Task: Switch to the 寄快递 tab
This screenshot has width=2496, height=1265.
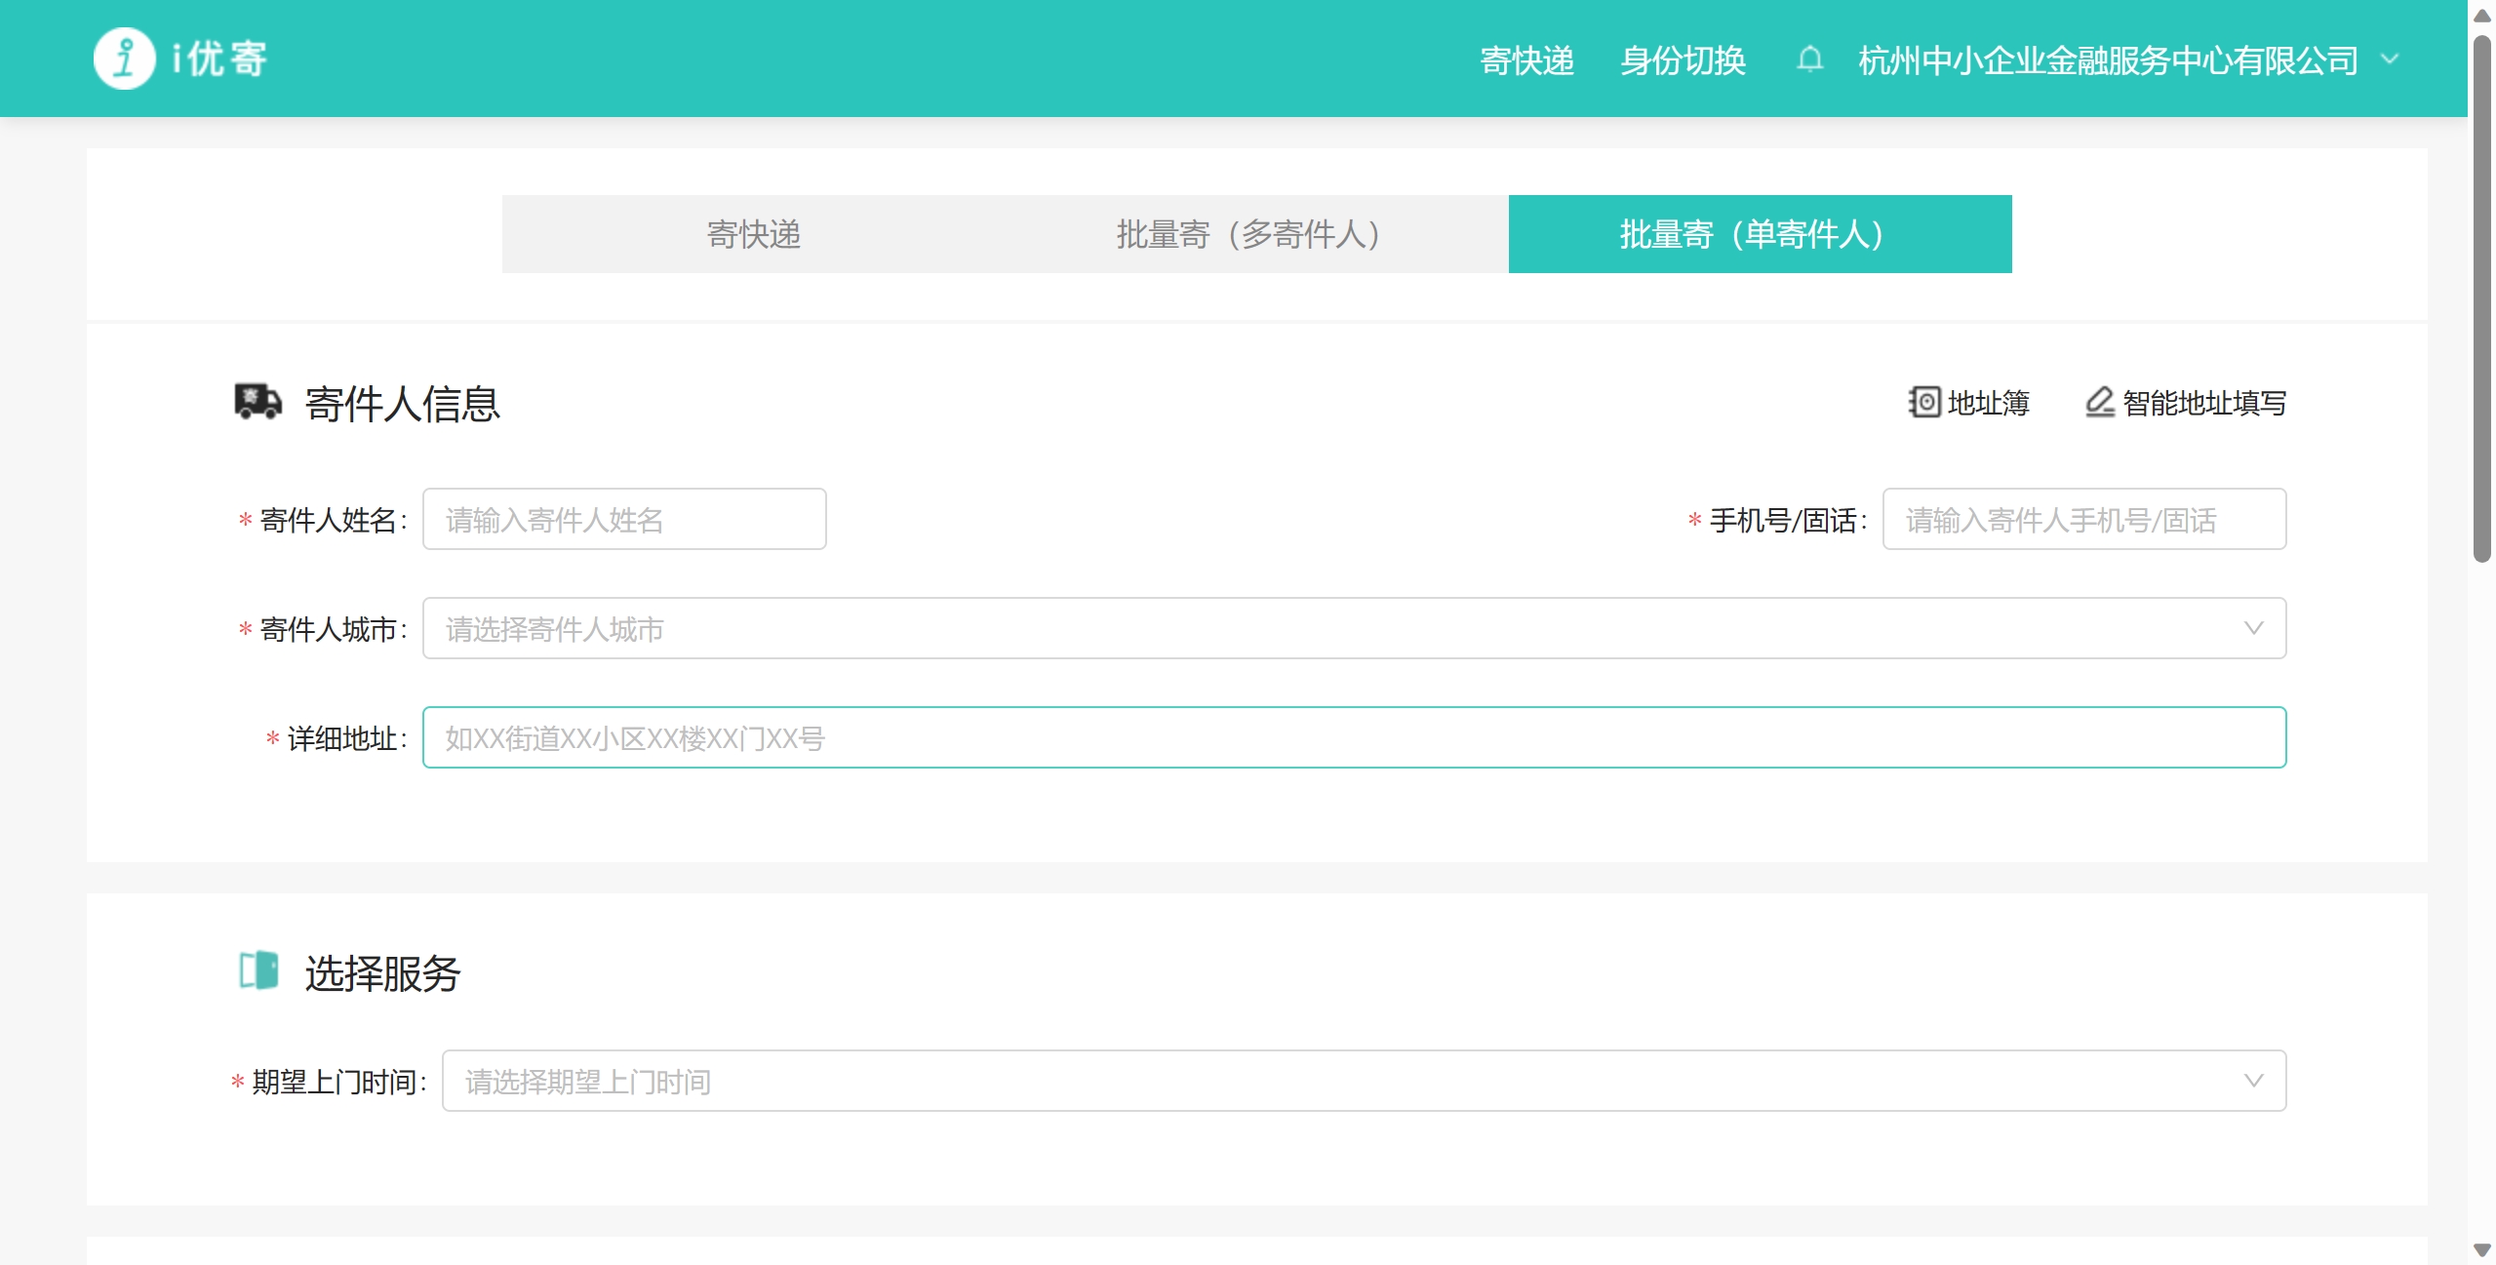Action: point(754,234)
